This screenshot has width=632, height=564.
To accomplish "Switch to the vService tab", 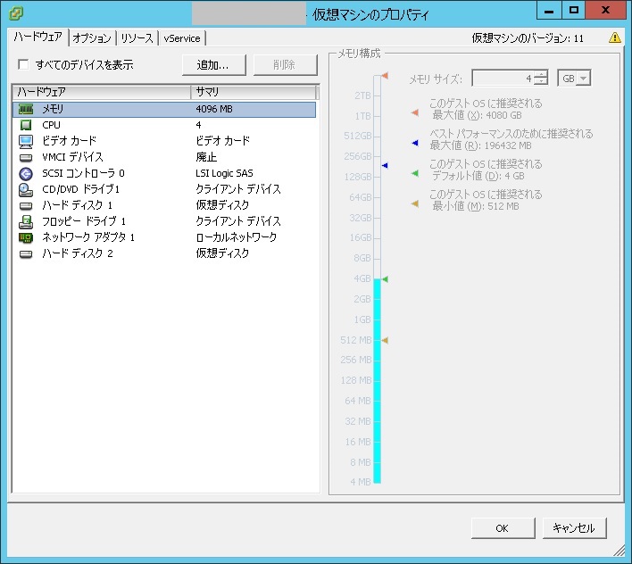I will pos(182,38).
